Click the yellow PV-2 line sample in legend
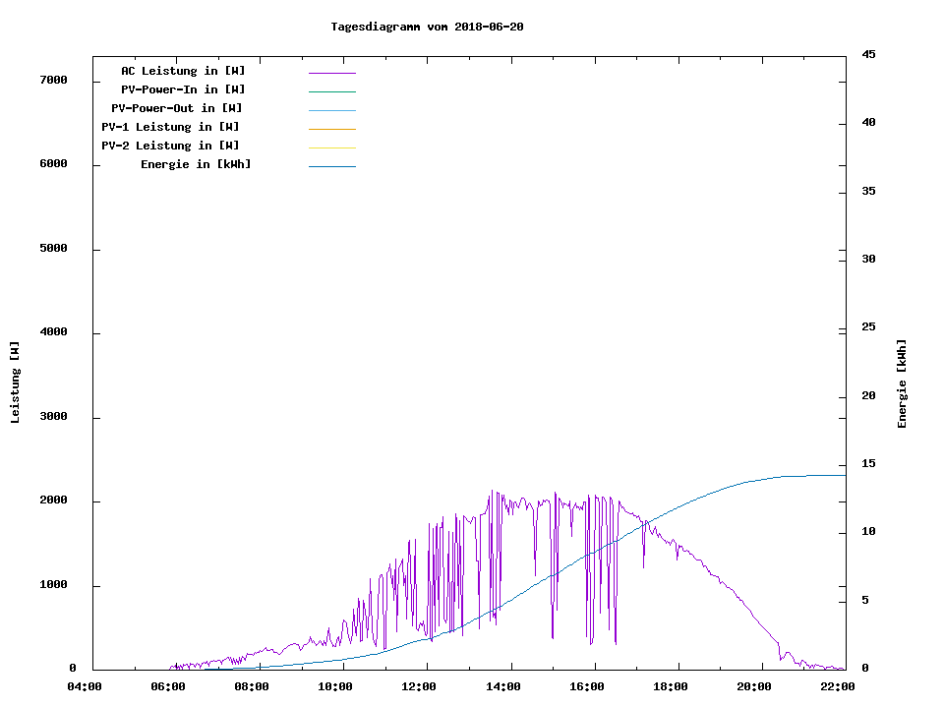This screenshot has height=708, width=944. pos(331,147)
